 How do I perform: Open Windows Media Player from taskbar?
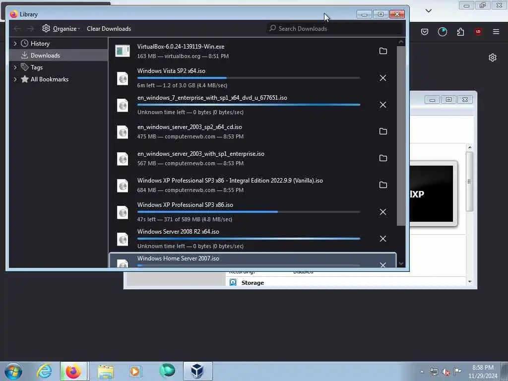pos(135,371)
